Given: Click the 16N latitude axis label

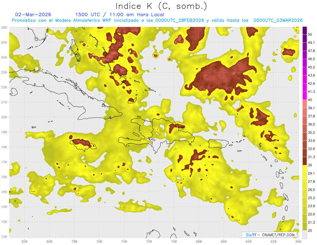Looking at the screenshot, I should (4, 177).
